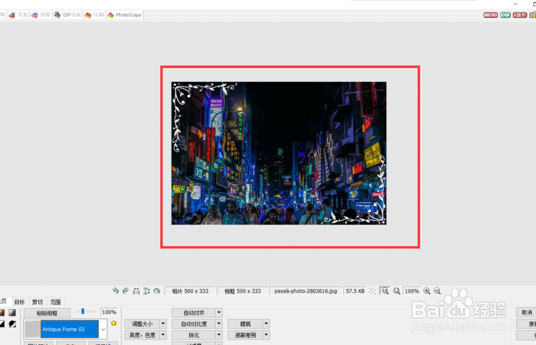Viewport: 536px width, 345px height.
Task: Expand the 朦胧 dropdown arrow
Action: [x=266, y=324]
